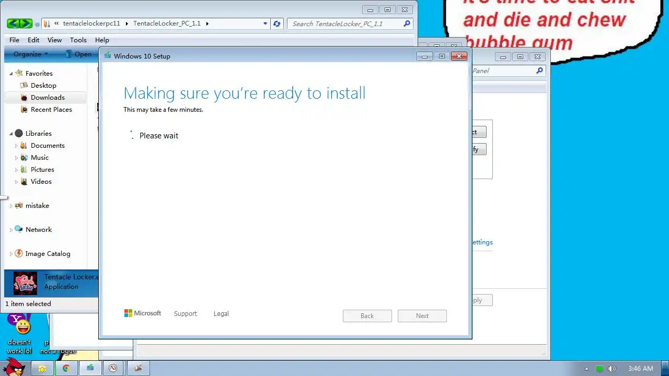Click the Control Panel search magnifier icon
This screenshot has width=669, height=376.
point(540,70)
